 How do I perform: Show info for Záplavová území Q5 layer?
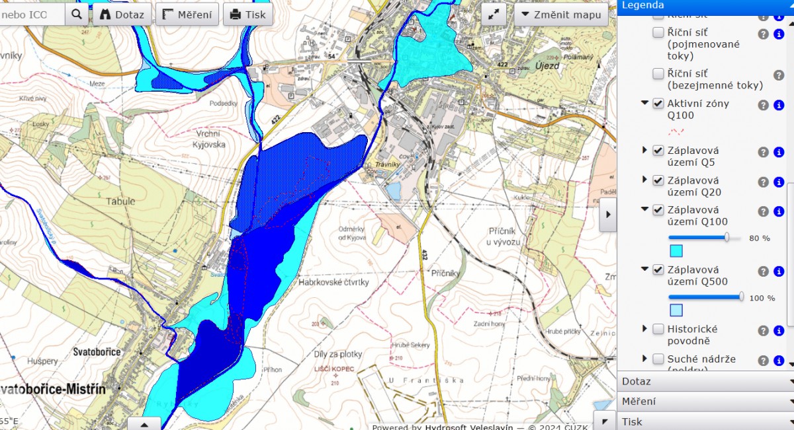[x=778, y=152]
